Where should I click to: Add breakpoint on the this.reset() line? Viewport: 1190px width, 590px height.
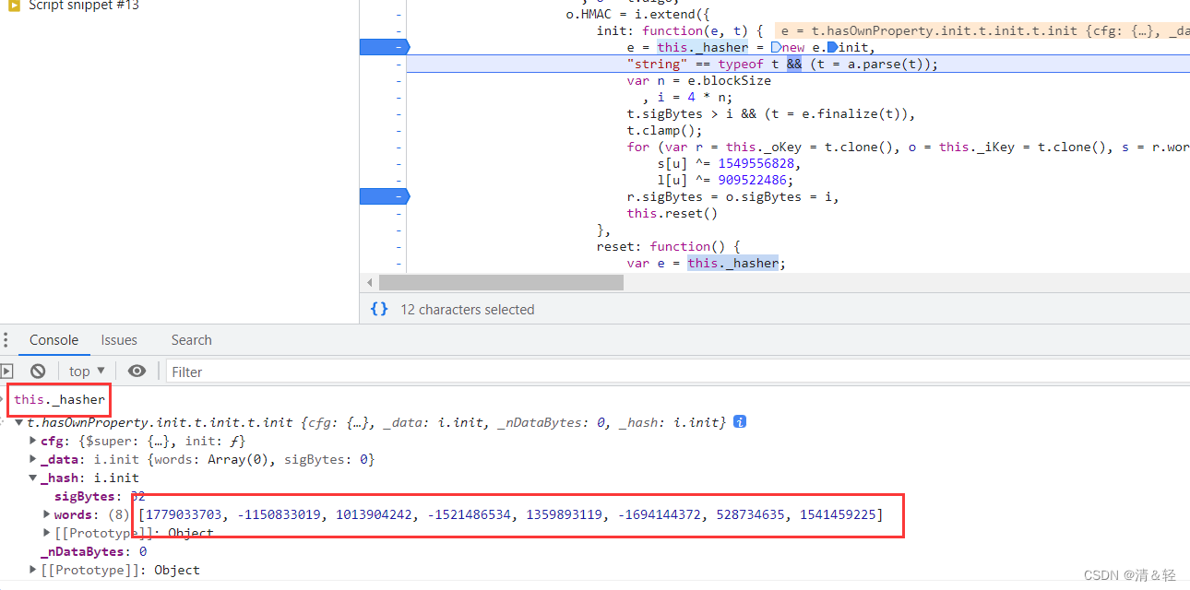point(399,213)
